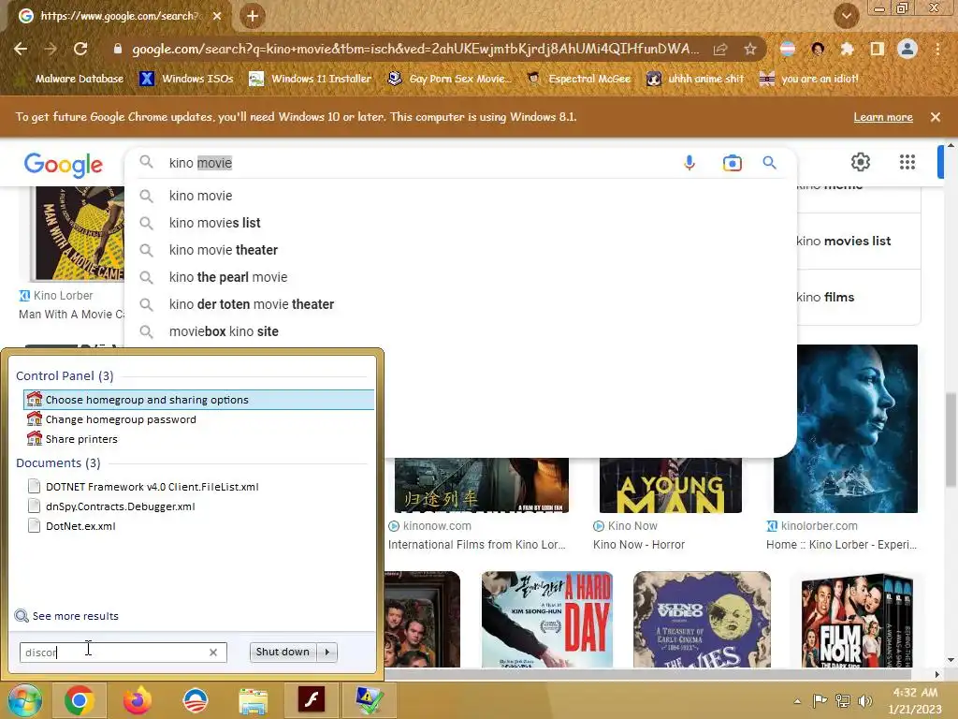Viewport: 958px width, 719px height.
Task: Open File Explorer from taskbar
Action: tap(253, 700)
